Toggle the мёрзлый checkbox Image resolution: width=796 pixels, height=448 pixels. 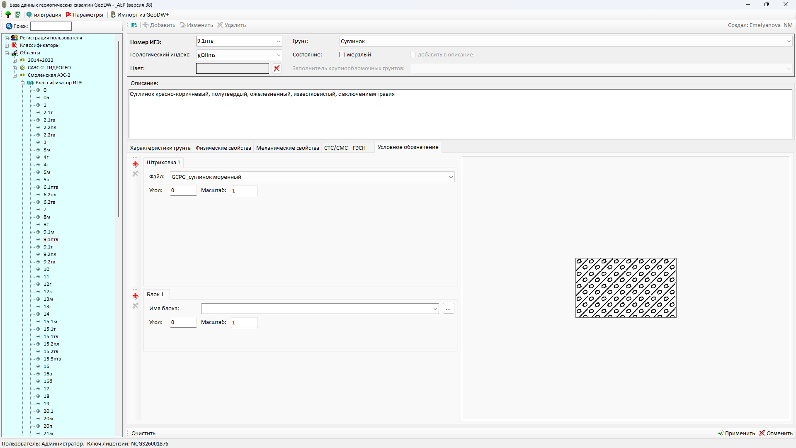click(x=342, y=55)
